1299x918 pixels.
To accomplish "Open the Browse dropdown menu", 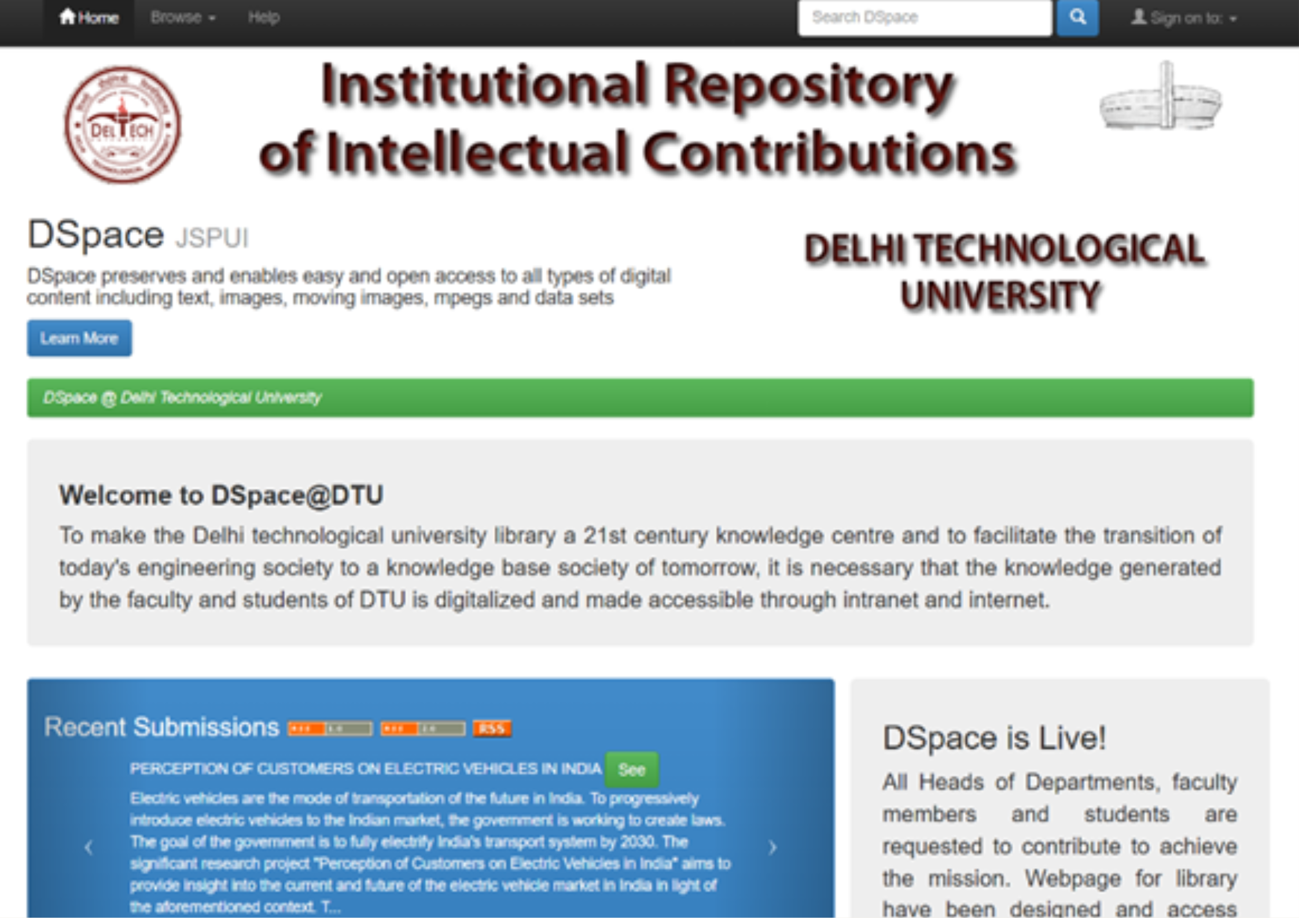I will click(183, 18).
